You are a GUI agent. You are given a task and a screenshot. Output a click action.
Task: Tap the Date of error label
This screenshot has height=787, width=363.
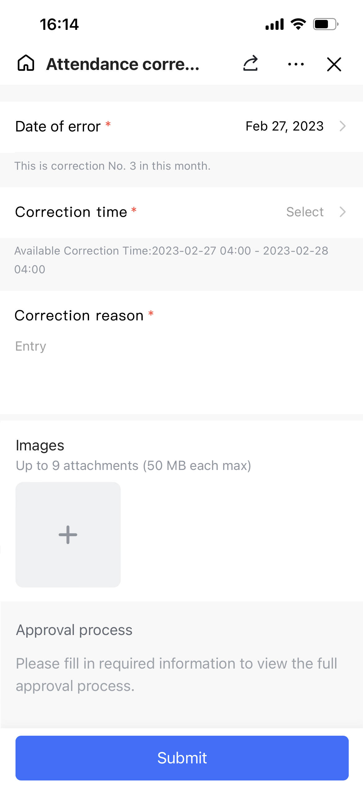(58, 127)
